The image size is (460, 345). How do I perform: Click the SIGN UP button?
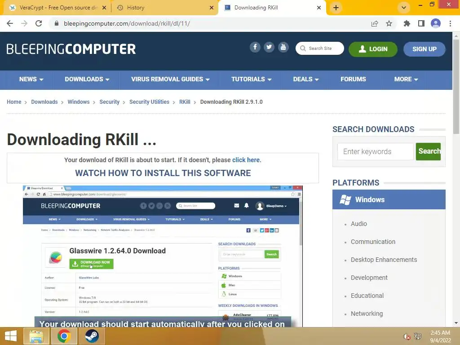click(x=425, y=49)
